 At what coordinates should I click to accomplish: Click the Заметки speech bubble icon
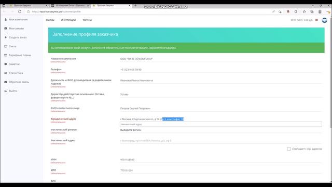coord(6,64)
